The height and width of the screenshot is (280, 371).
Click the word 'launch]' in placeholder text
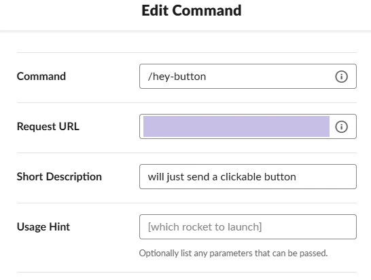245,227
